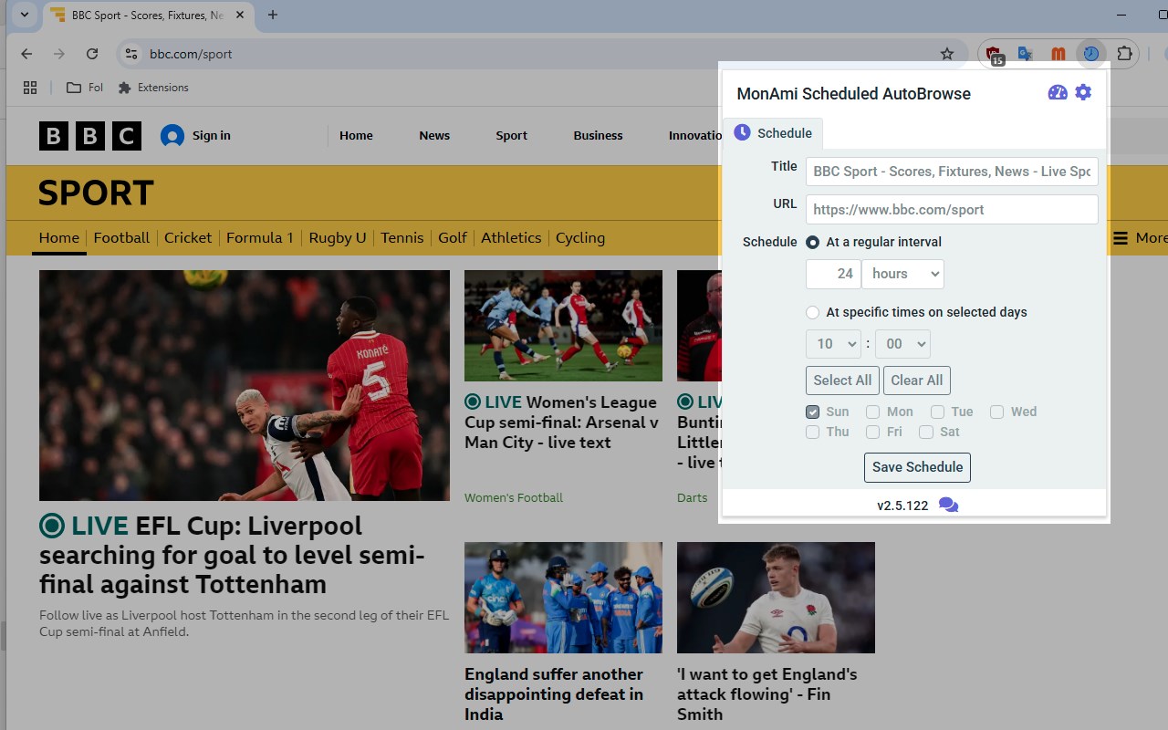
Task: Click the Liverpool vs Tottenham photo thumbnail
Action: [x=245, y=385]
